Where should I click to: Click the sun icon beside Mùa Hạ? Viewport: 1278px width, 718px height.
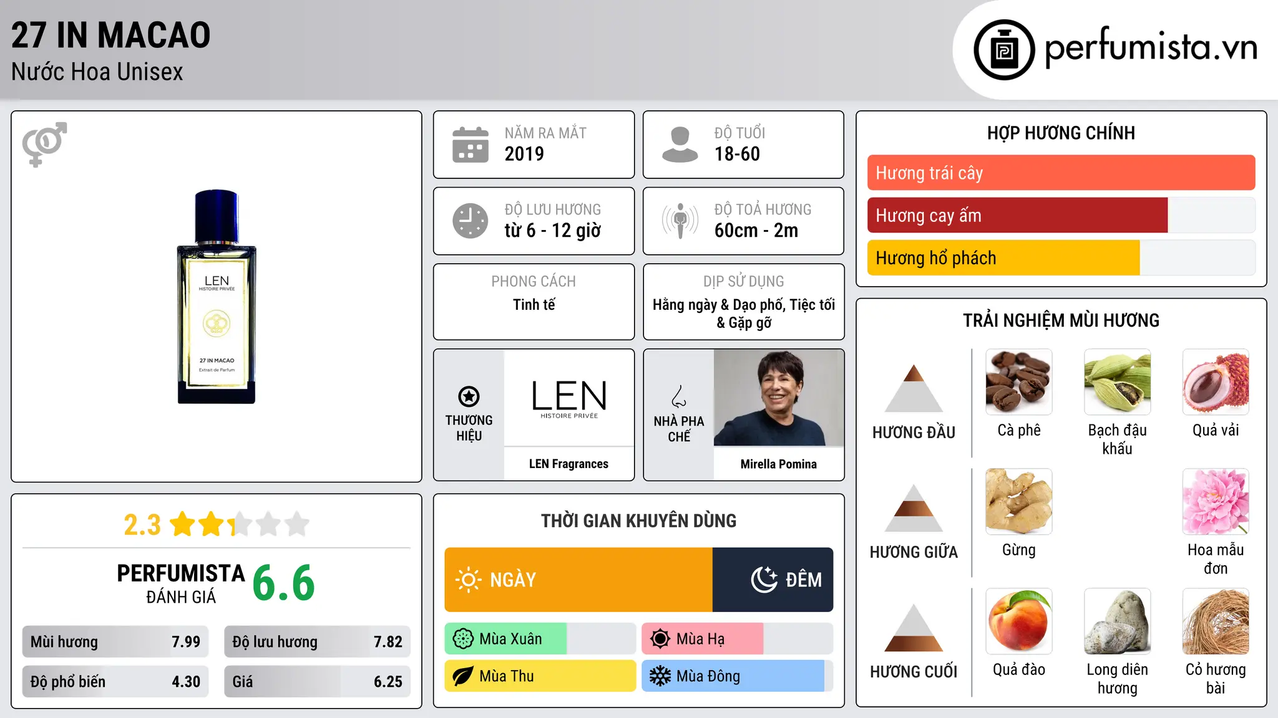pyautogui.click(x=660, y=639)
